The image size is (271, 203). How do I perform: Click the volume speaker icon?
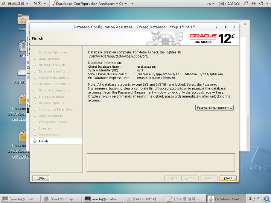click(x=254, y=3)
